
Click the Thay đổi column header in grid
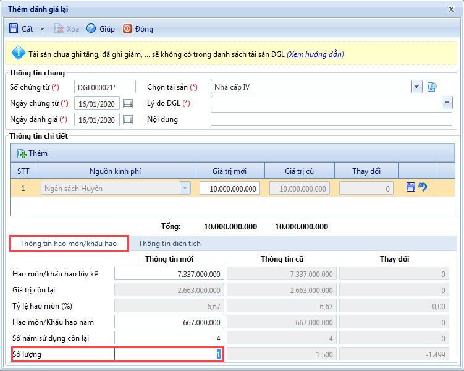pos(366,171)
